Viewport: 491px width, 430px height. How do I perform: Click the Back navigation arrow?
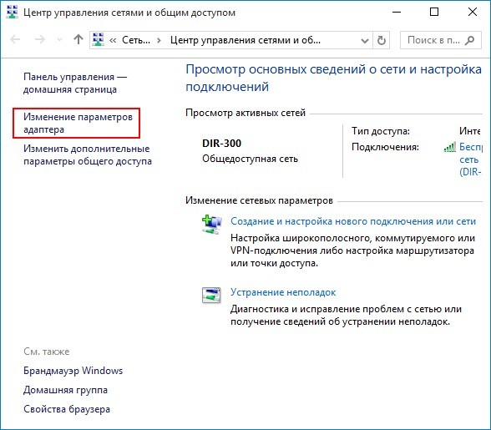click(15, 39)
